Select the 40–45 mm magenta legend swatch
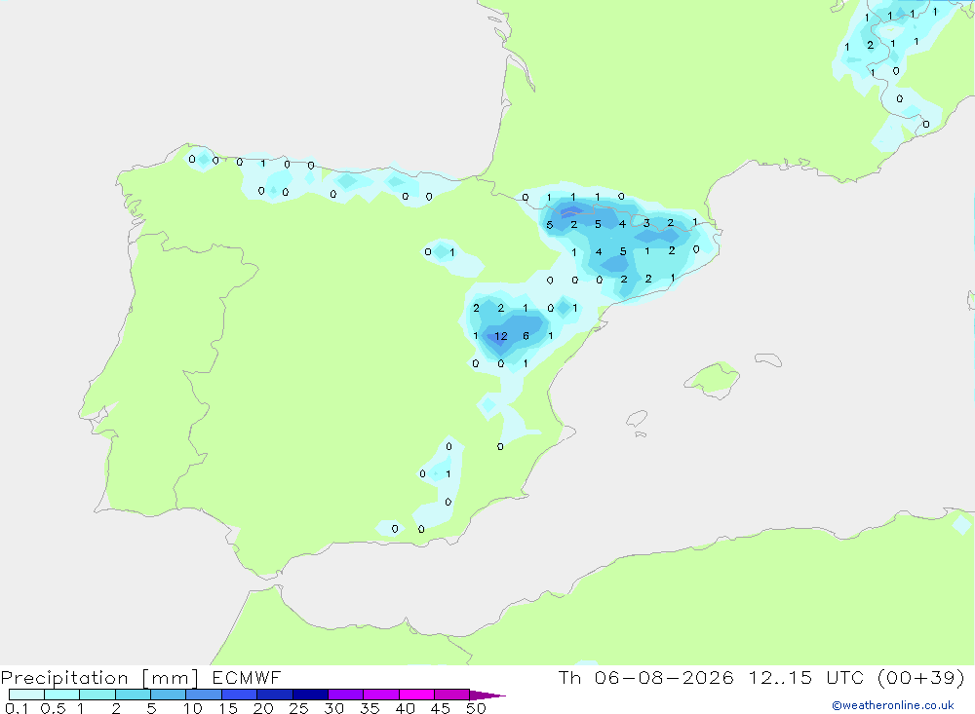975x714 pixels. [x=416, y=695]
